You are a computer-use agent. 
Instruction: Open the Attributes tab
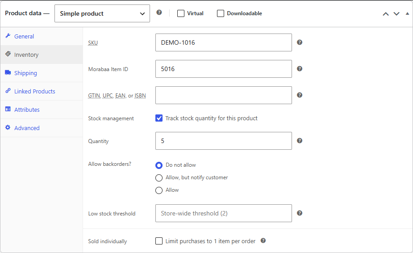coord(42,110)
